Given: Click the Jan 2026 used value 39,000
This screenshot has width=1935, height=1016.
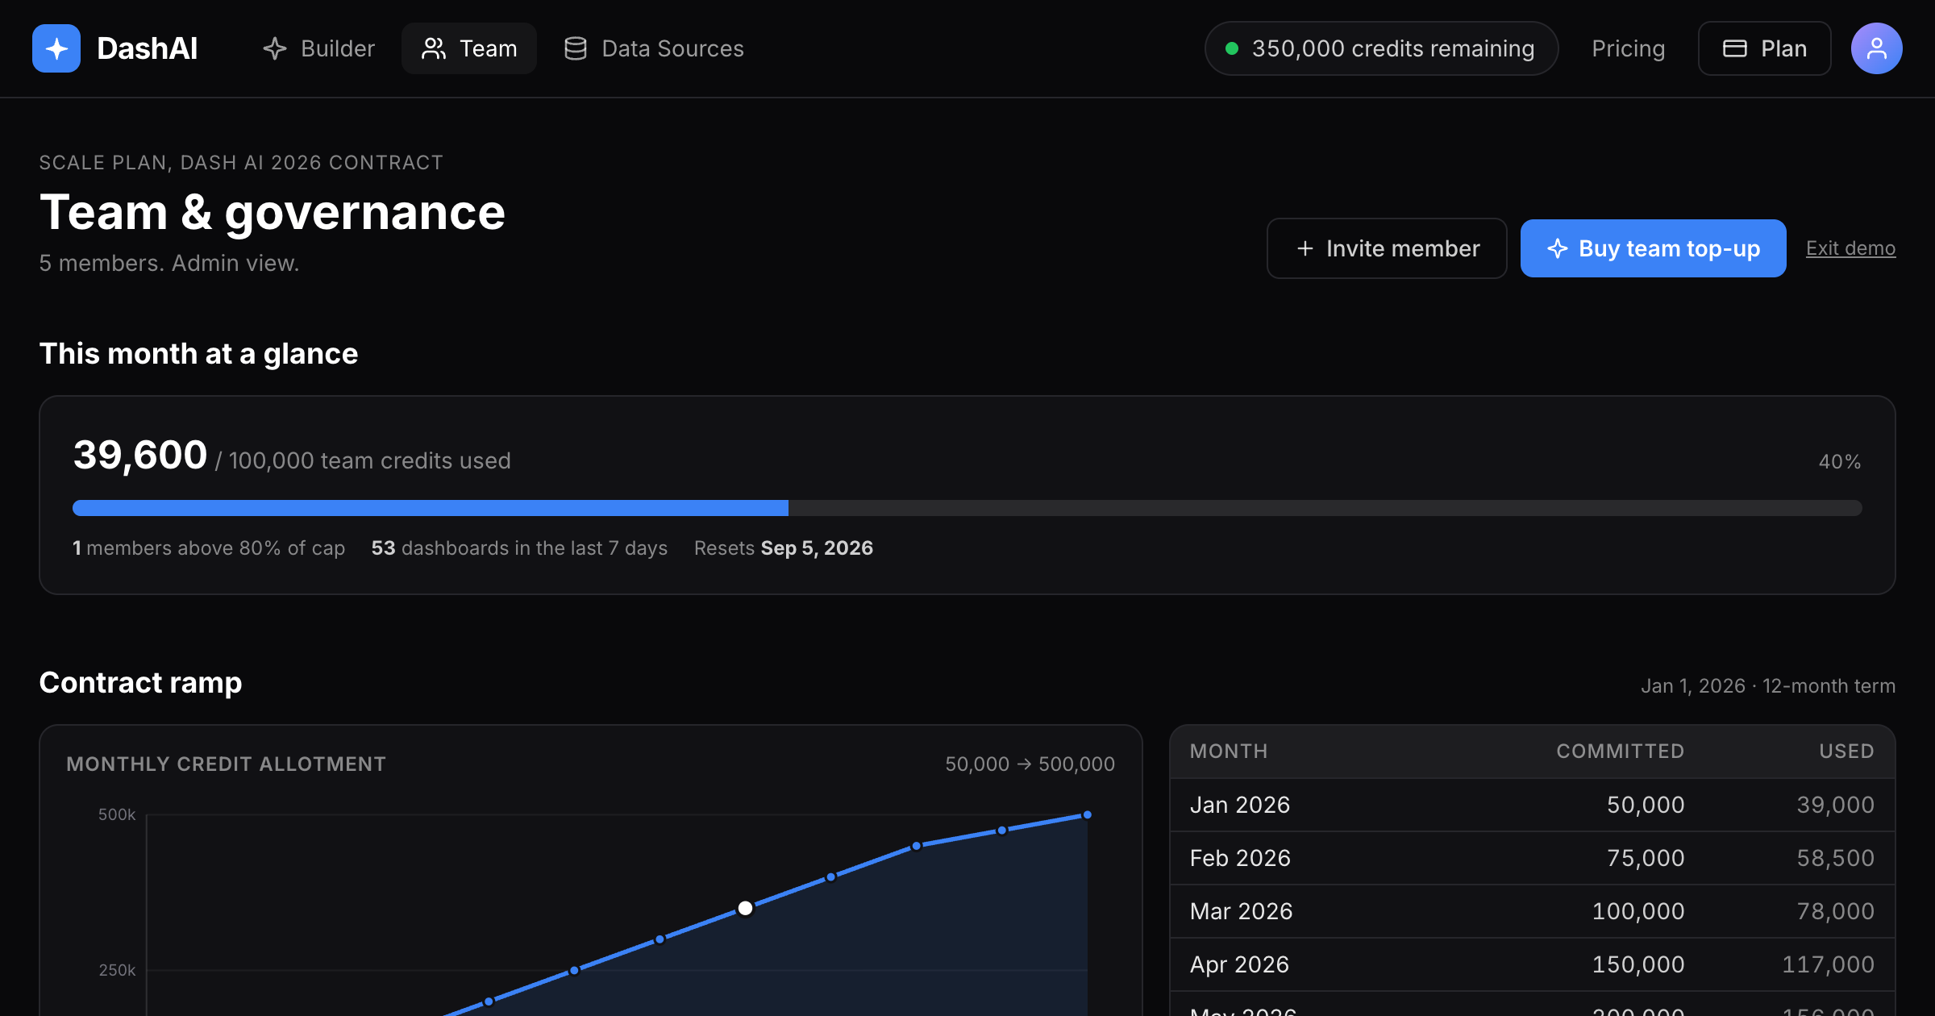Looking at the screenshot, I should pos(1835,805).
